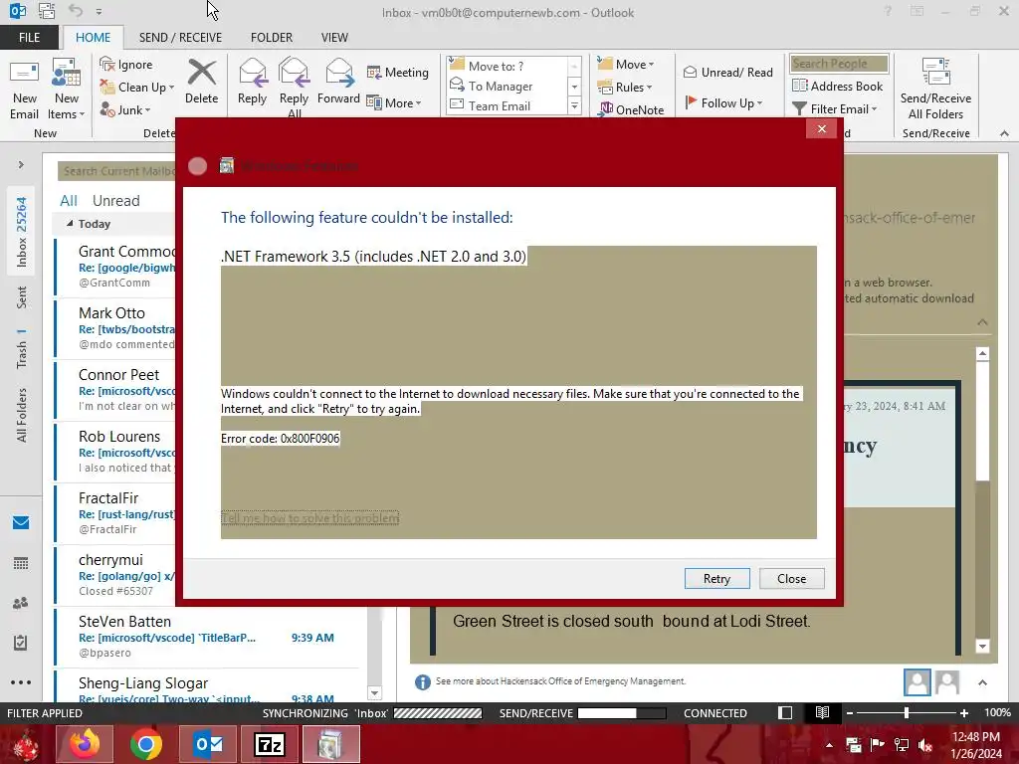Click the first contact photo thumbnail
This screenshot has width=1019, height=764.
tap(917, 682)
